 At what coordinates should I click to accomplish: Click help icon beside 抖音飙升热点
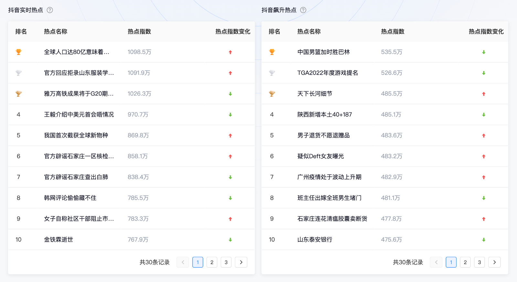click(x=303, y=10)
